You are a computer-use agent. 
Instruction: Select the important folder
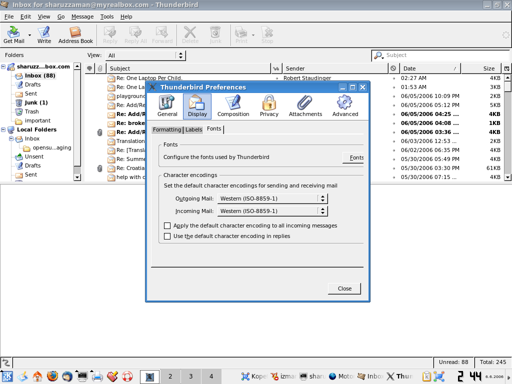(x=37, y=121)
